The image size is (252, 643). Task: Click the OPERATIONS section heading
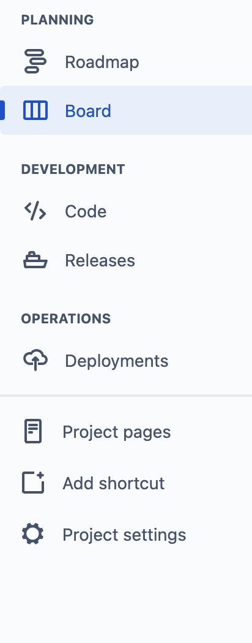tap(66, 318)
